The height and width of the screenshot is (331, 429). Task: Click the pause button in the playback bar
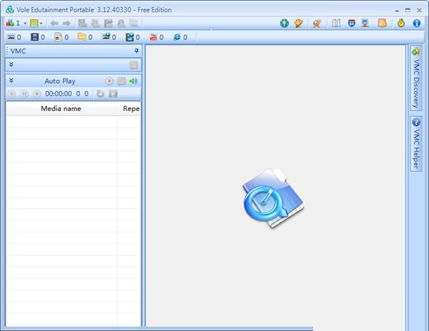click(24, 94)
